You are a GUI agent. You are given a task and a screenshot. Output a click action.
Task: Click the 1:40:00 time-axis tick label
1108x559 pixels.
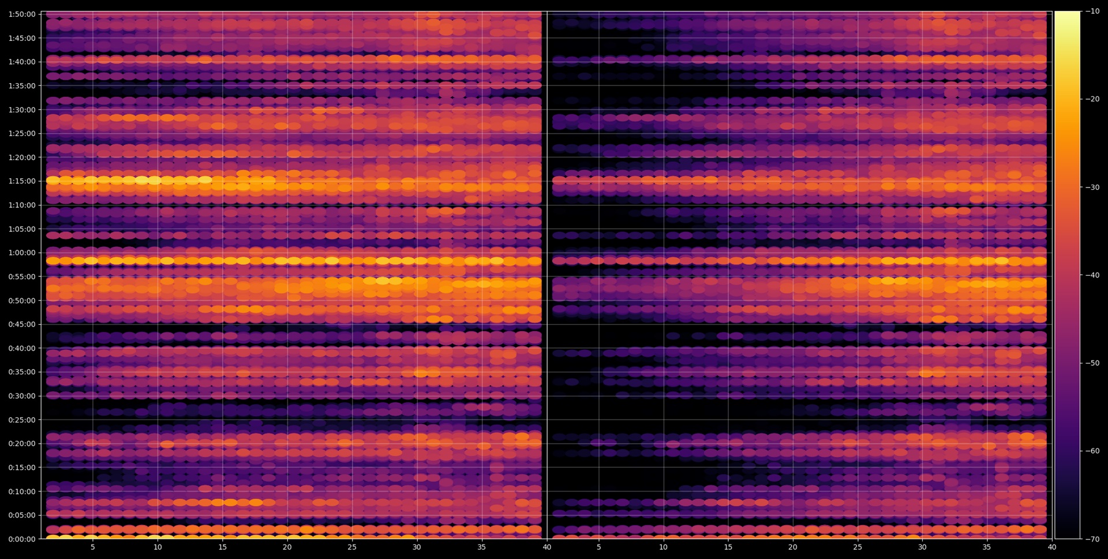click(22, 62)
